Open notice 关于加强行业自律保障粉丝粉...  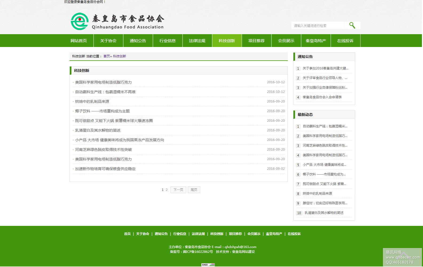[325, 88]
